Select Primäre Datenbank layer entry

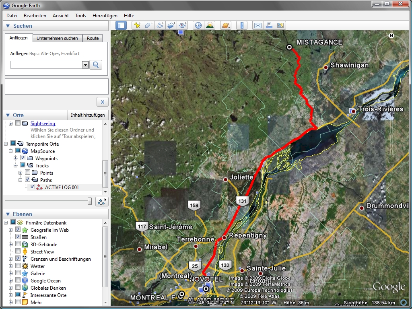[x=46, y=222]
